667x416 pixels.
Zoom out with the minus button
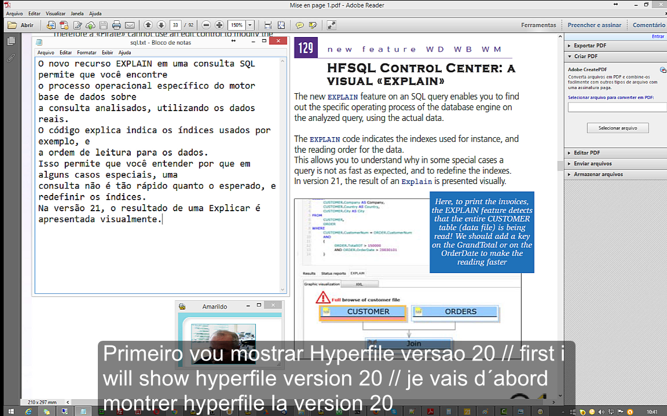(x=206, y=25)
